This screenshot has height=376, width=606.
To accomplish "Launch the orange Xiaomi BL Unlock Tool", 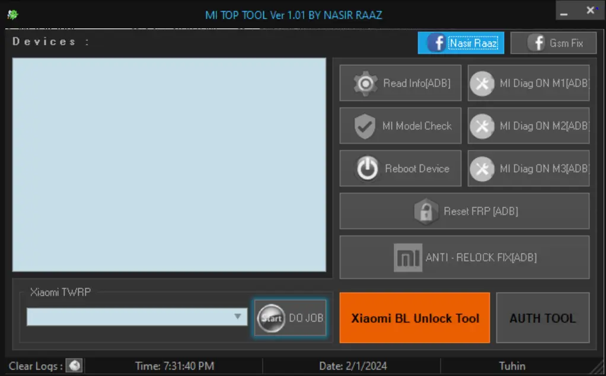I will (x=414, y=318).
